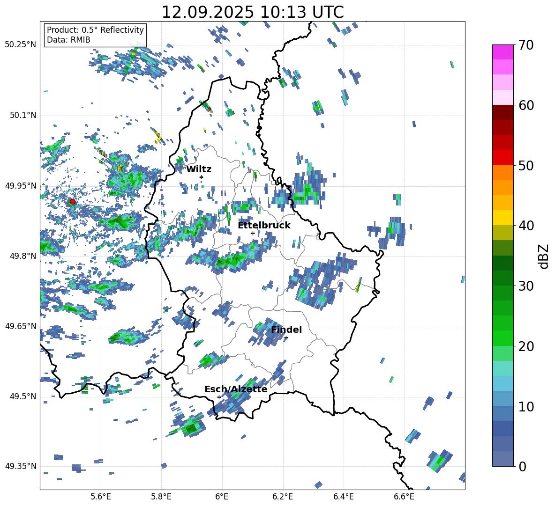Click the Ettelbruck city label

pos(264,226)
